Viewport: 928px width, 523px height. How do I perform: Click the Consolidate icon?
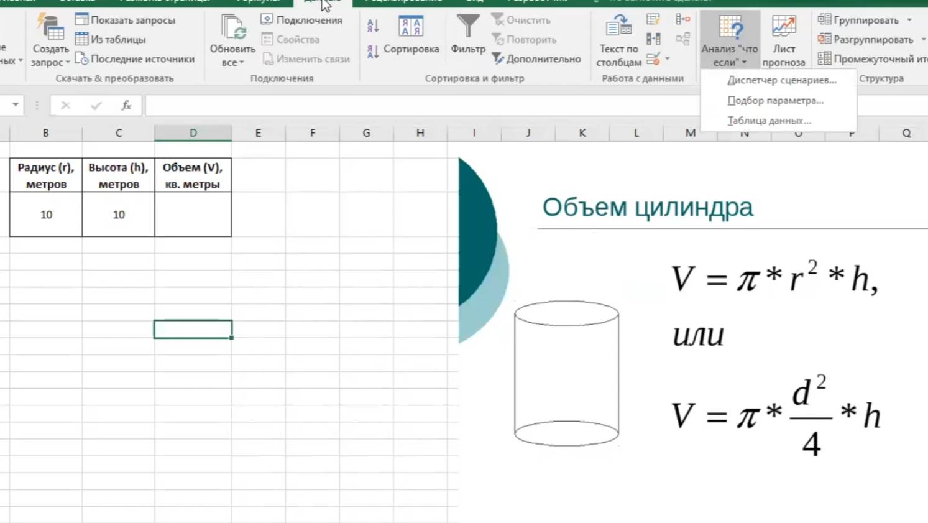pyautogui.click(x=682, y=19)
